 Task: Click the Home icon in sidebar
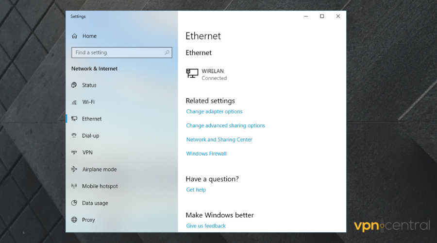[x=74, y=36]
